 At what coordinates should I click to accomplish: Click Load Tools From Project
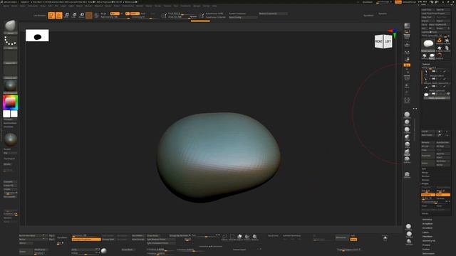click(x=435, y=14)
